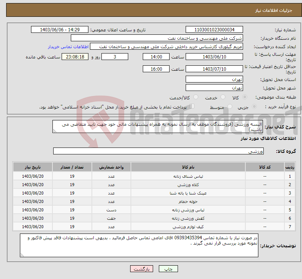The width and height of the screenshot is (302, 279).
Task: Select the کیف لوازم ورزشی row
Action: [x=154, y=227]
